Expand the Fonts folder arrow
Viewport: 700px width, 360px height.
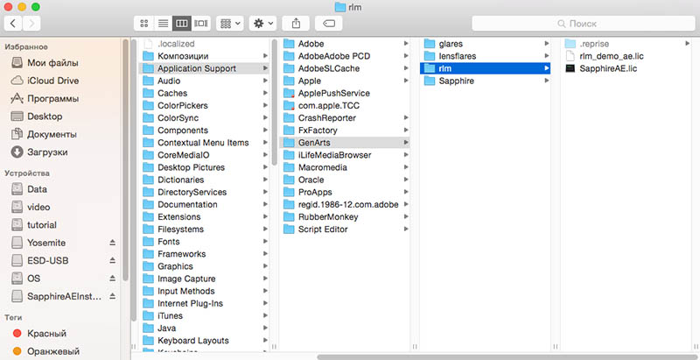coord(265,242)
